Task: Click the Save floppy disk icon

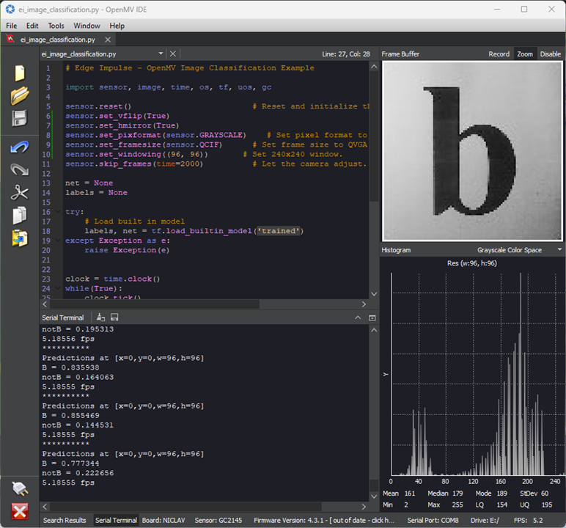Action: tap(20, 119)
